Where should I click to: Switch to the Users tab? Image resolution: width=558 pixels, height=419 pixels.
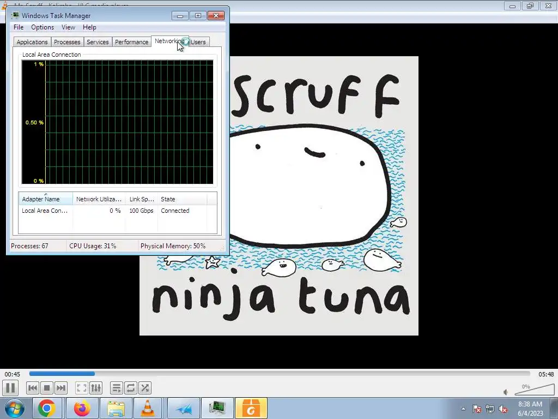pyautogui.click(x=198, y=41)
